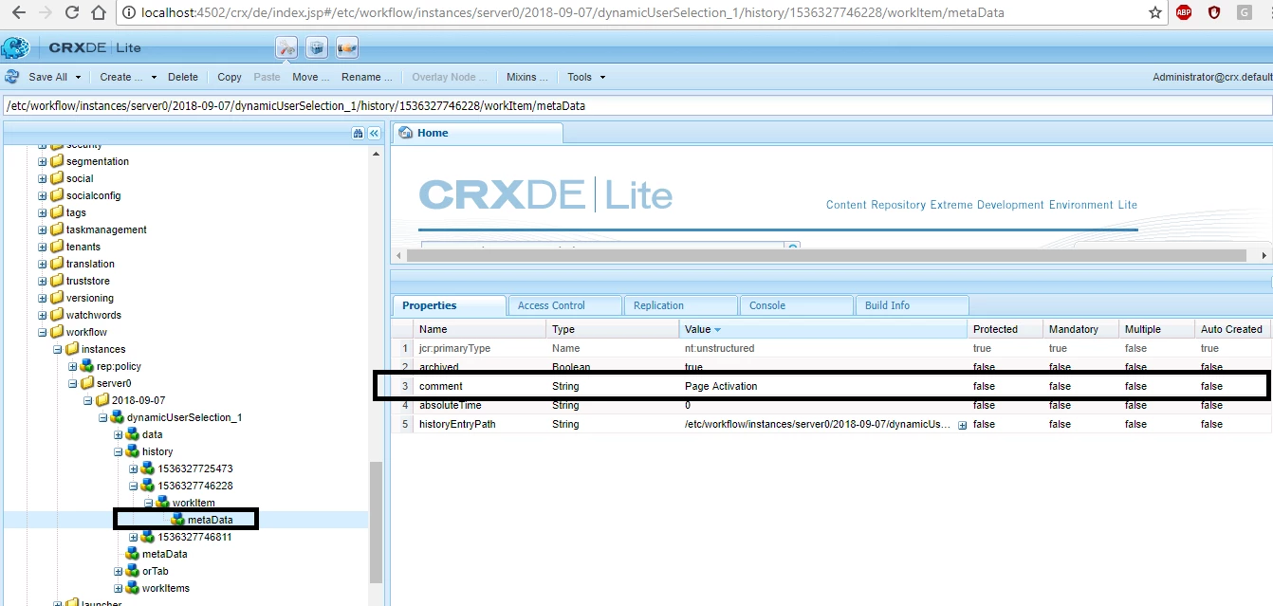Collapse the history node
The width and height of the screenshot is (1273, 606).
point(119,451)
